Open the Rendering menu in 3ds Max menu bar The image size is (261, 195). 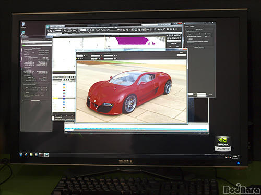[93, 28]
